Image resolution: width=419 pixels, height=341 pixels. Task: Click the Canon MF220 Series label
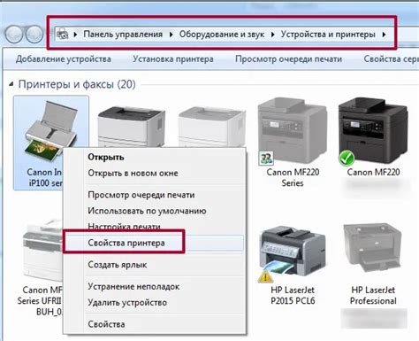point(293,177)
